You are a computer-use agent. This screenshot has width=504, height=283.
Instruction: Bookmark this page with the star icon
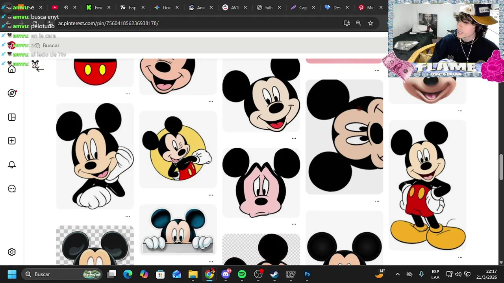coord(371,23)
